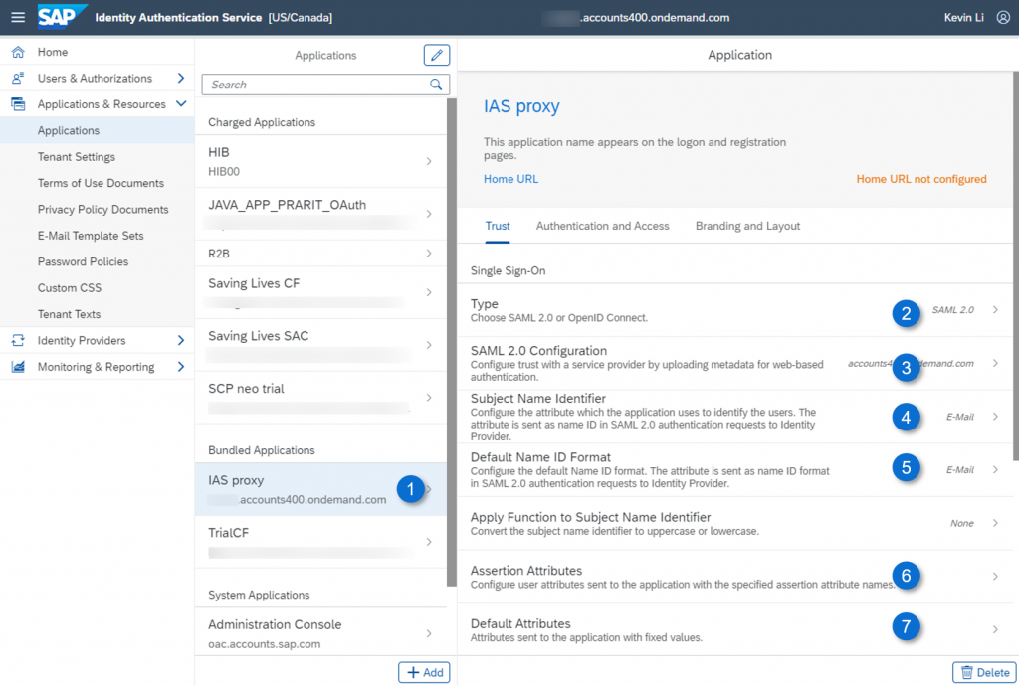
Task: Open the user profile icon
Action: point(1003,18)
